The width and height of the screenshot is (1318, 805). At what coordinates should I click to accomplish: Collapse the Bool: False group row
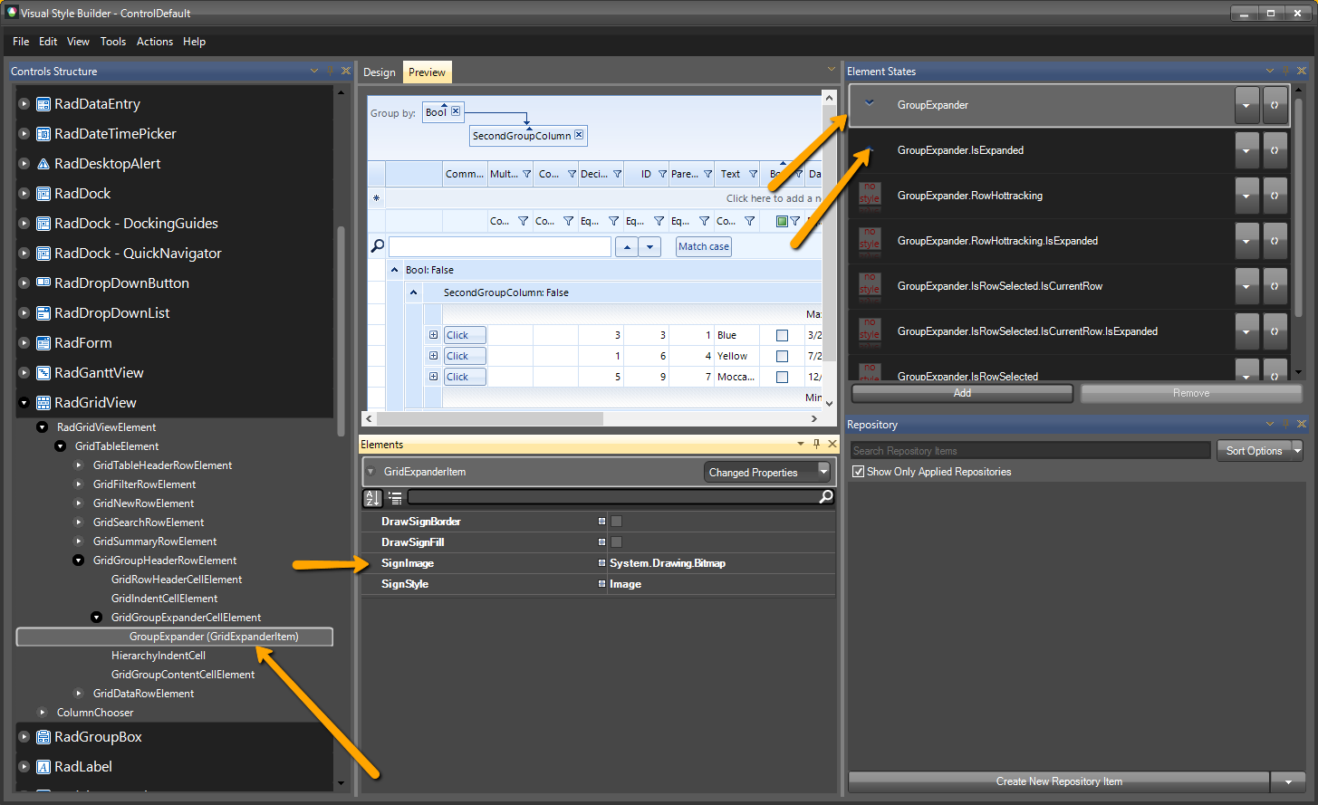pyautogui.click(x=394, y=270)
